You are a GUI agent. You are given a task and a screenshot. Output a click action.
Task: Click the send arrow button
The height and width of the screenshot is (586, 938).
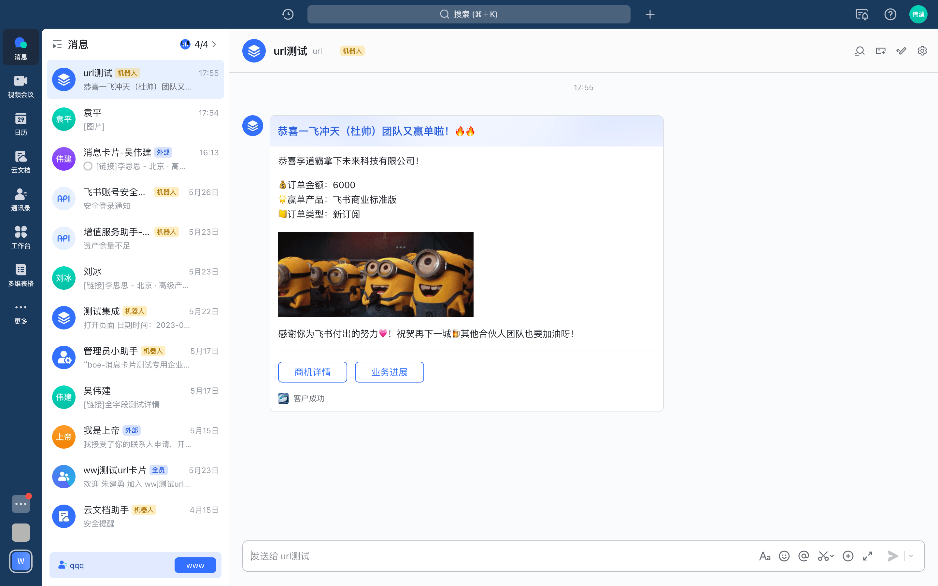(893, 556)
